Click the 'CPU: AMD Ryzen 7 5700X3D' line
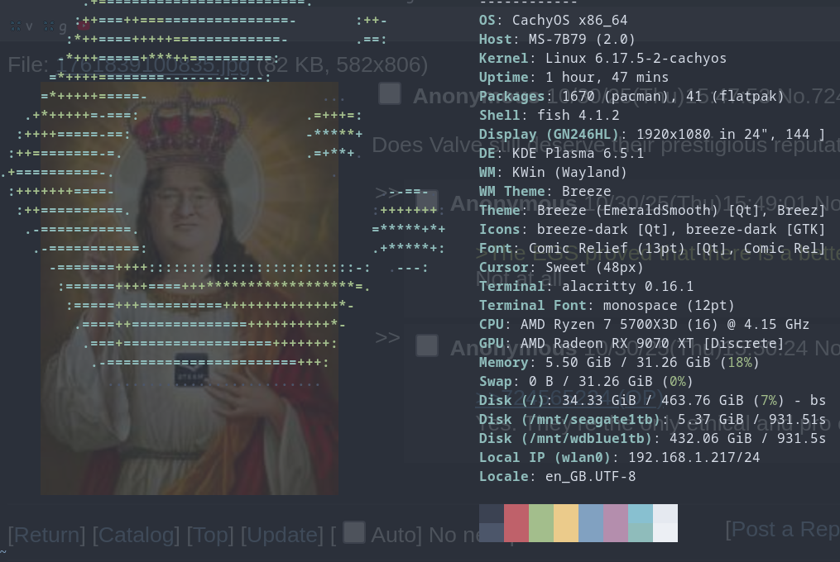The height and width of the screenshot is (562, 840). click(644, 325)
